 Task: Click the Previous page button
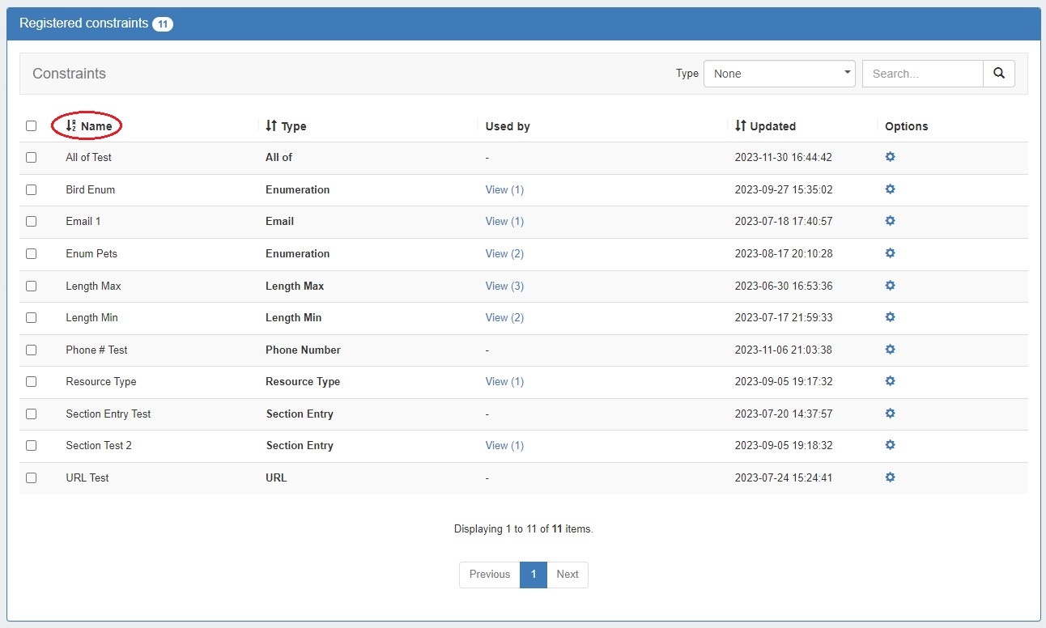point(490,575)
